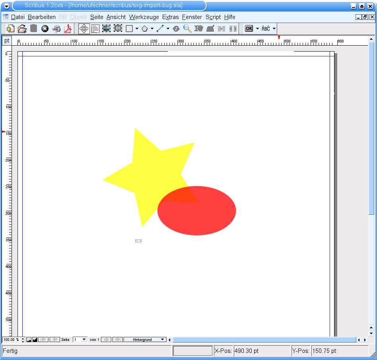
Task: Select the insert table tool
Action: pos(118,29)
